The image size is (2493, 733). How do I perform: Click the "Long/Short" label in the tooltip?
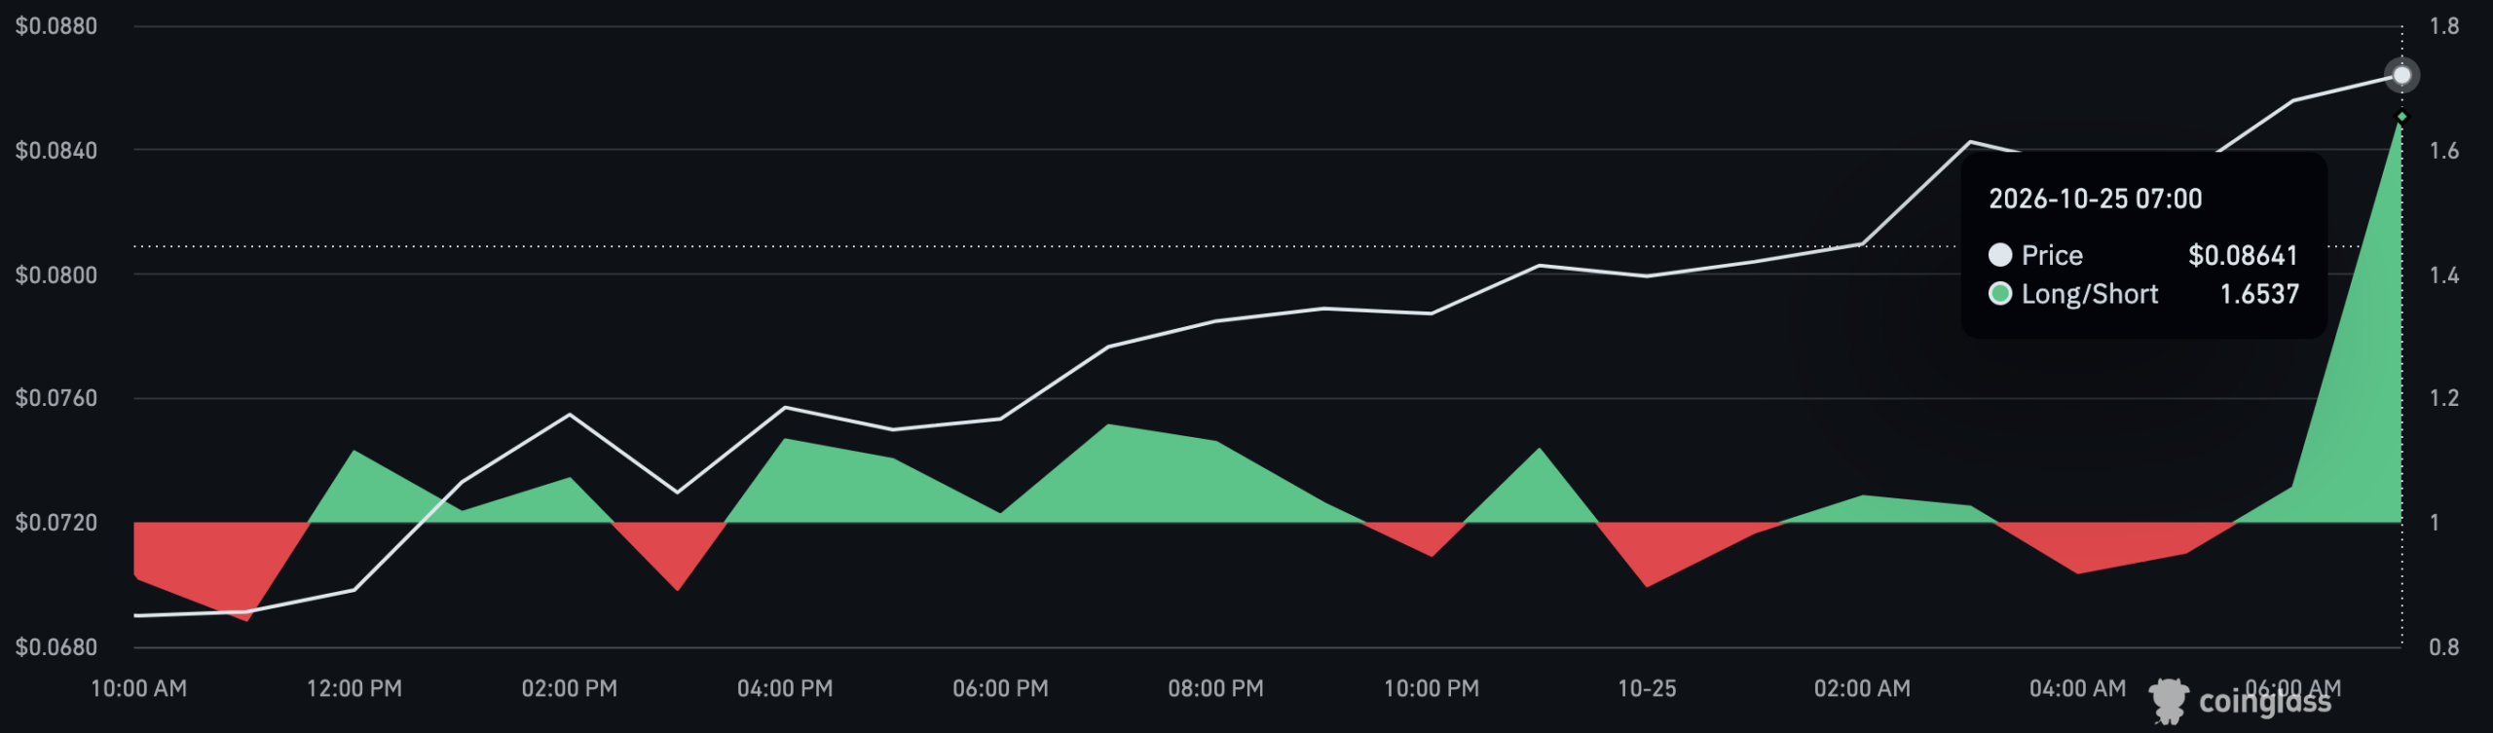2090,294
